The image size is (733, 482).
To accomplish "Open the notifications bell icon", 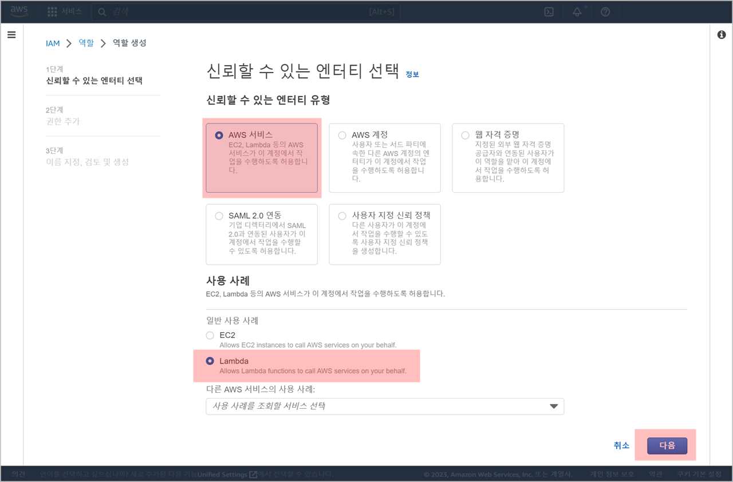I will pyautogui.click(x=577, y=12).
